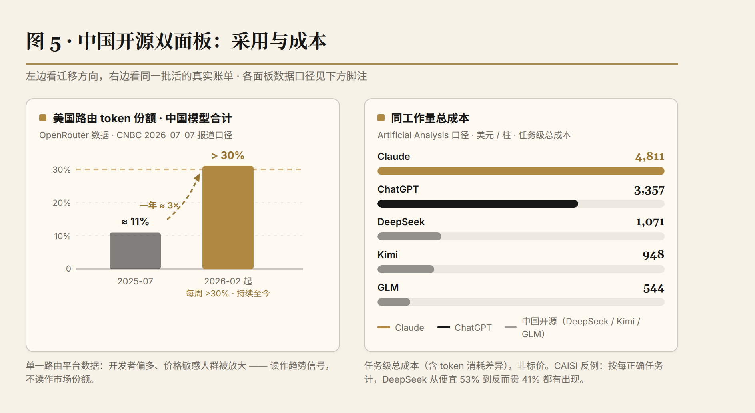
Task: Click the ChatGPT legend text
Action: point(473,328)
